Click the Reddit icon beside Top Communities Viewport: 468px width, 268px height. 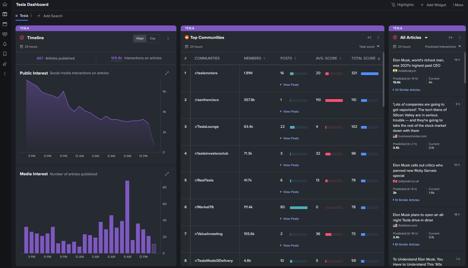point(187,38)
